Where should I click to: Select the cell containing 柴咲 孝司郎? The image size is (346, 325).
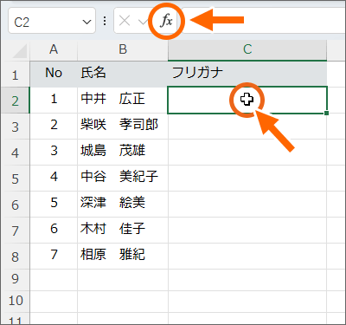point(123,127)
